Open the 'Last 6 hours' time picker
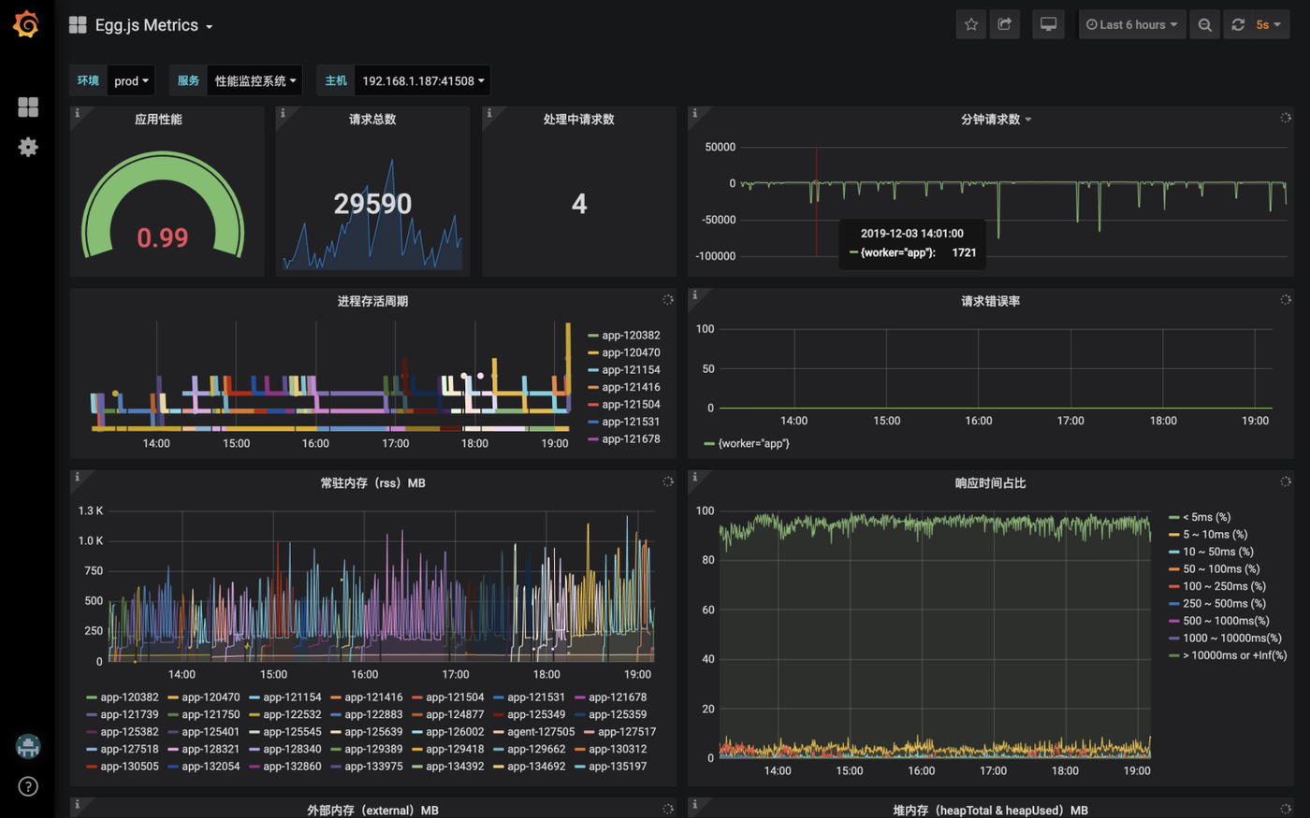 click(1132, 24)
